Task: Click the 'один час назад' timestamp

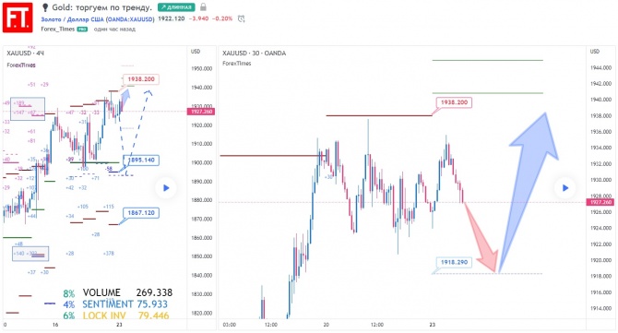Action: pyautogui.click(x=114, y=30)
